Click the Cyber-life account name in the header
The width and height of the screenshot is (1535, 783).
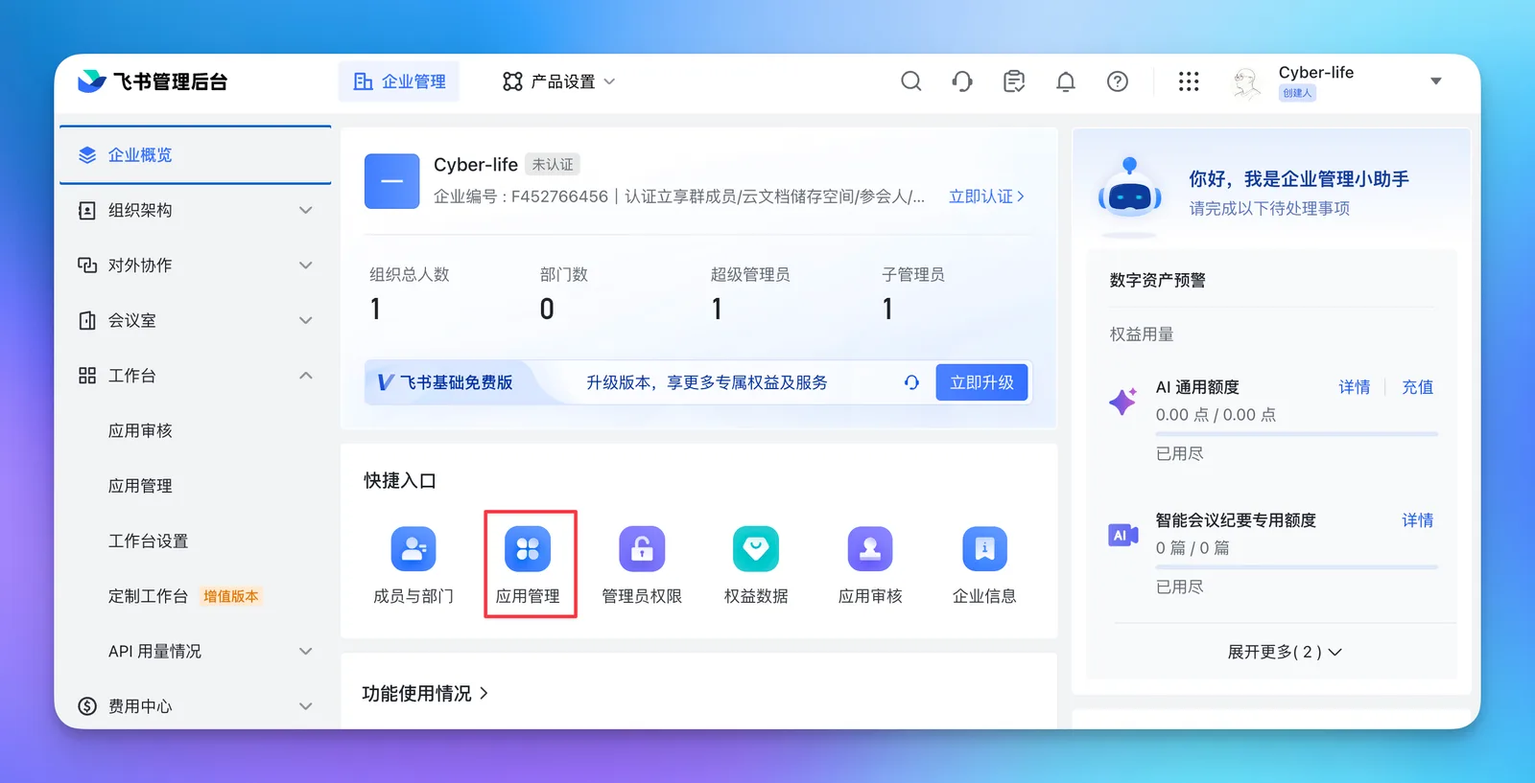click(x=1316, y=72)
